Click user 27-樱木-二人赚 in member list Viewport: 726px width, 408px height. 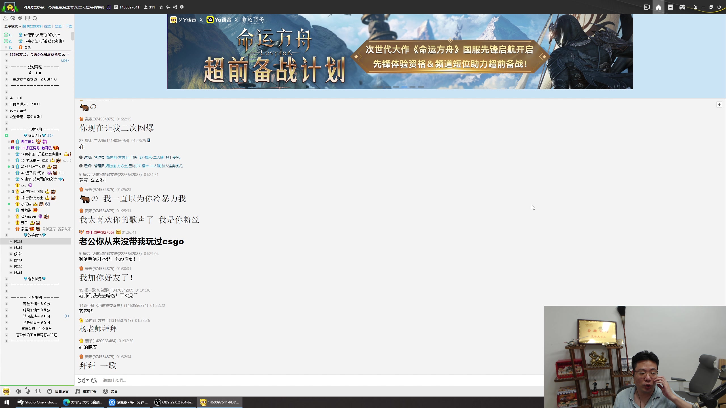point(33,167)
